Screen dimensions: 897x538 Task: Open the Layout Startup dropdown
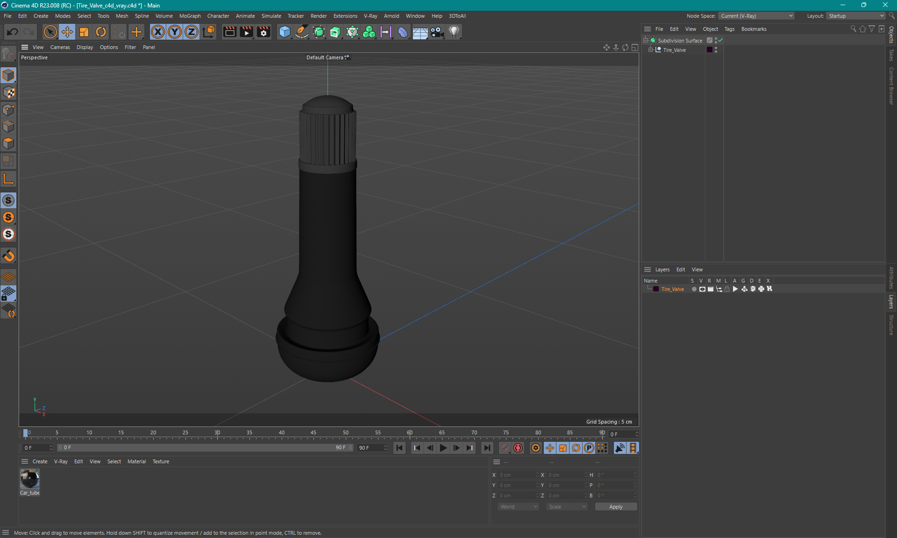point(856,16)
